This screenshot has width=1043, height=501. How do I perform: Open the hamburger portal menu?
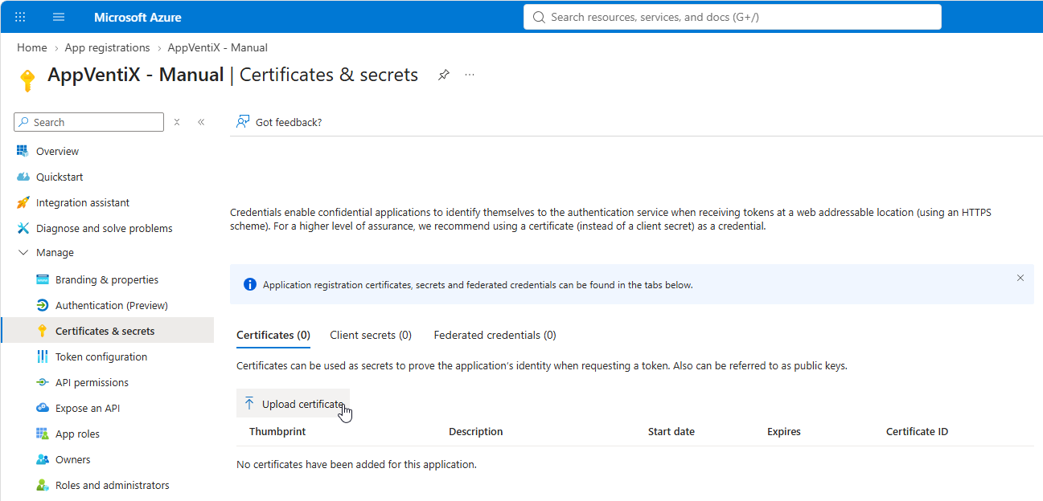pos(59,17)
